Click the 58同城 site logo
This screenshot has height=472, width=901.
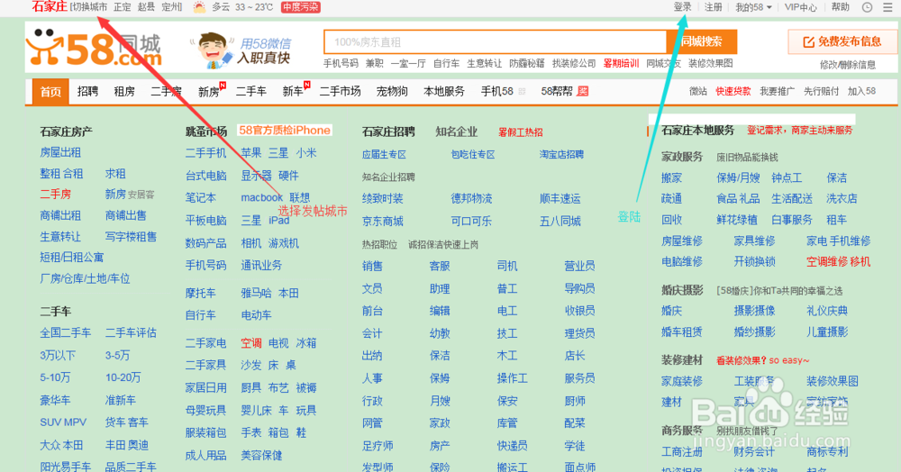95,49
